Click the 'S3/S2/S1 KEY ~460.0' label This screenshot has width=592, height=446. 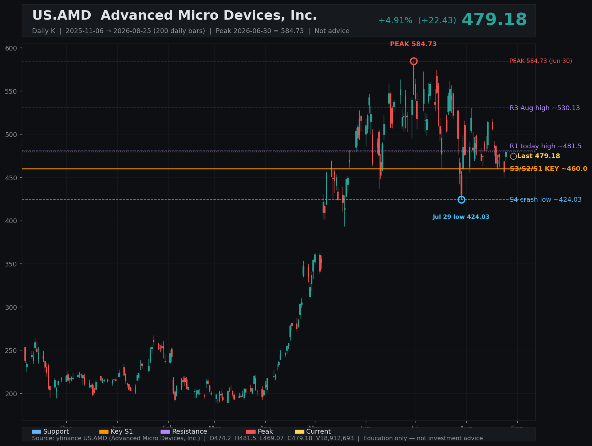tap(548, 169)
